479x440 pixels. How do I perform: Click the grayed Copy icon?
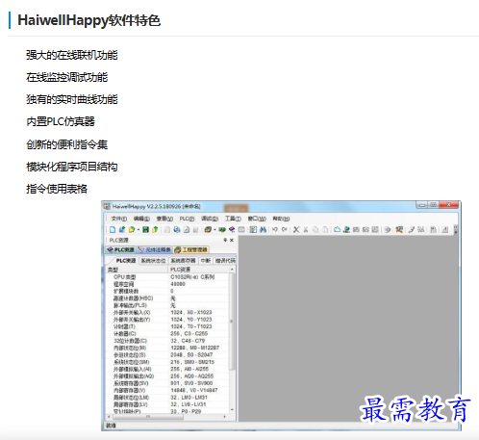pyautogui.click(x=315, y=229)
